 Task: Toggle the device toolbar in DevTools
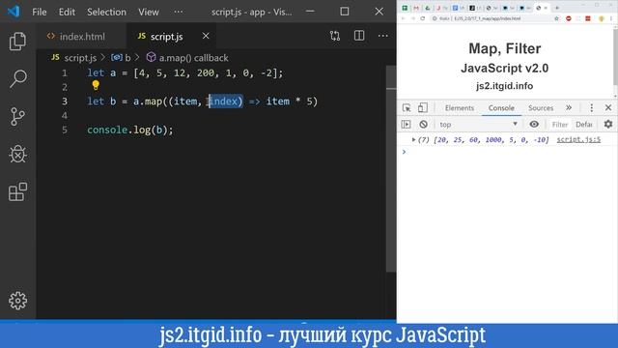coord(423,107)
